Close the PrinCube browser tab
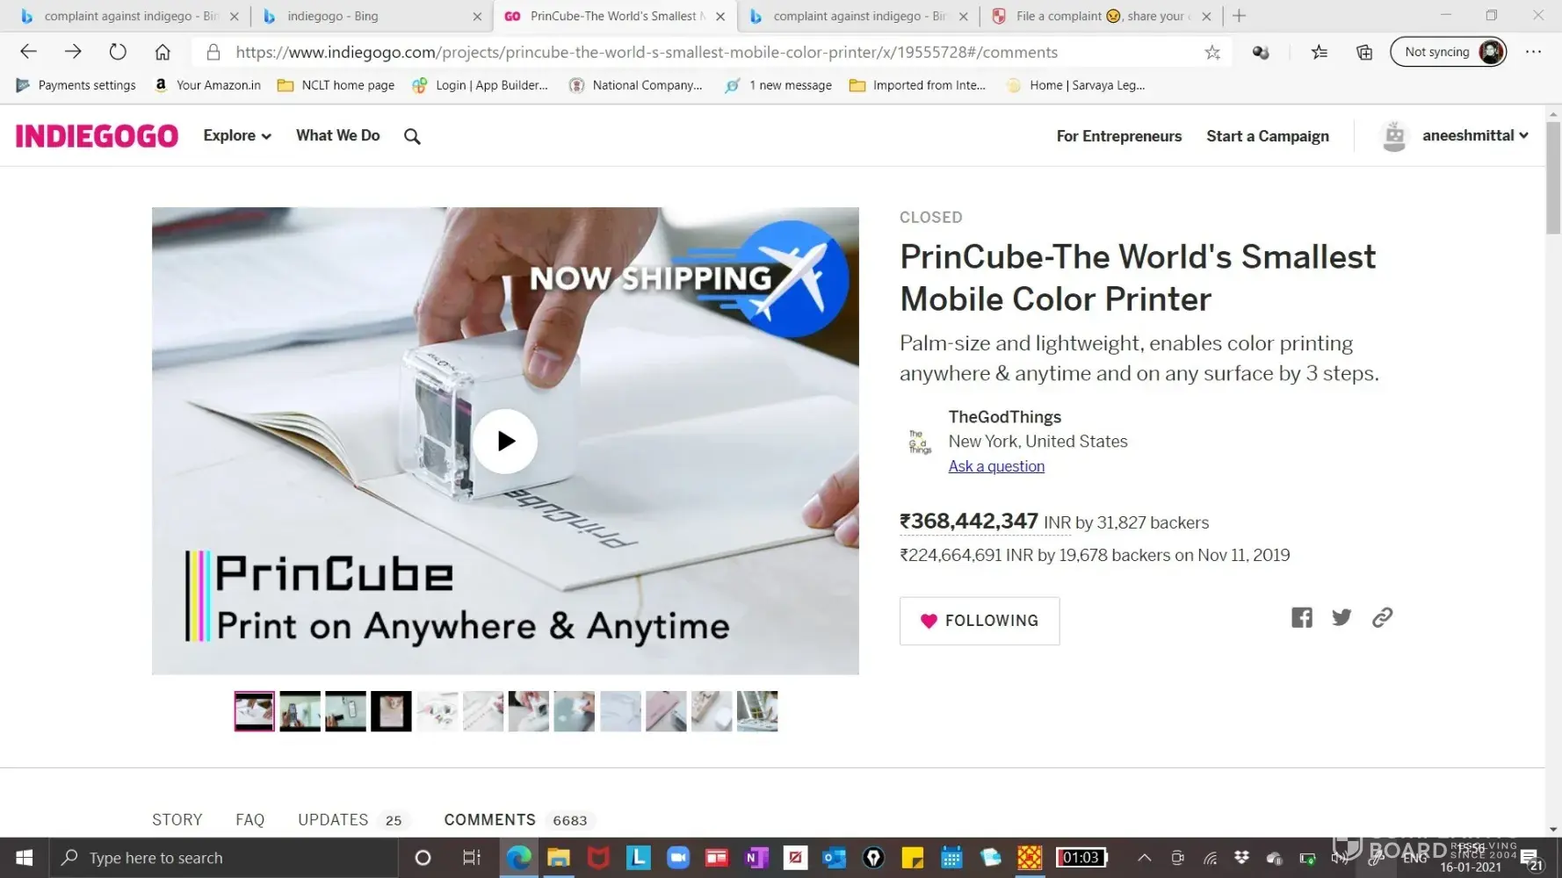 (720, 16)
